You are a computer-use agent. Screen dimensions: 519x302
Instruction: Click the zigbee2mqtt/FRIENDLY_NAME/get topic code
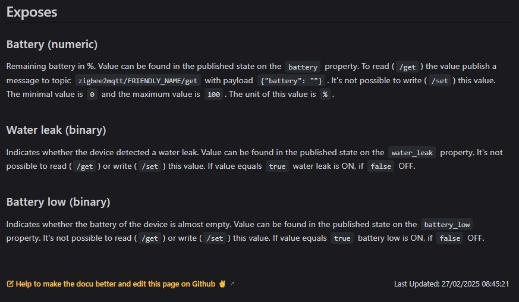pos(138,80)
